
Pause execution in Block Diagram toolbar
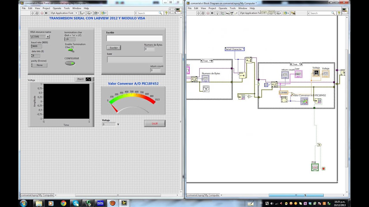pyautogui.click(x=212, y=13)
